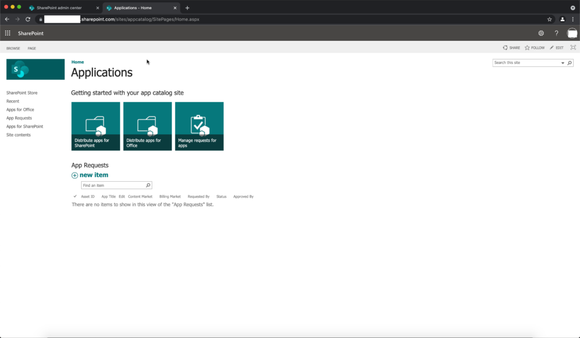Screen dimensions: 580x338
Task: Sort by the Approved By column header
Action: 243,196
